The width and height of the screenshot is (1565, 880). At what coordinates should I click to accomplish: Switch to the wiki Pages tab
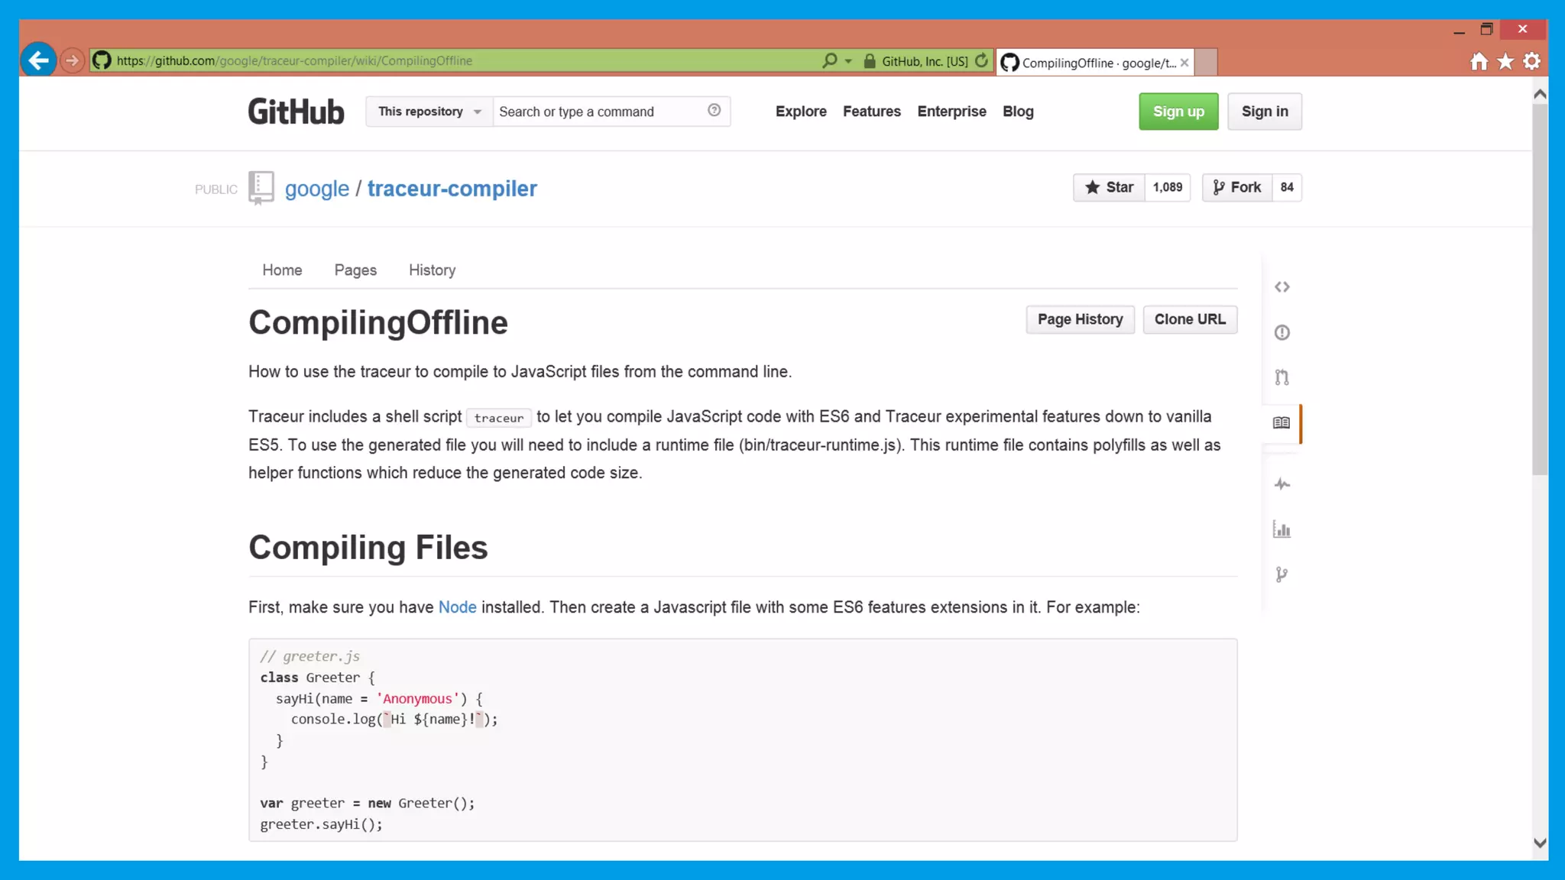click(x=355, y=270)
